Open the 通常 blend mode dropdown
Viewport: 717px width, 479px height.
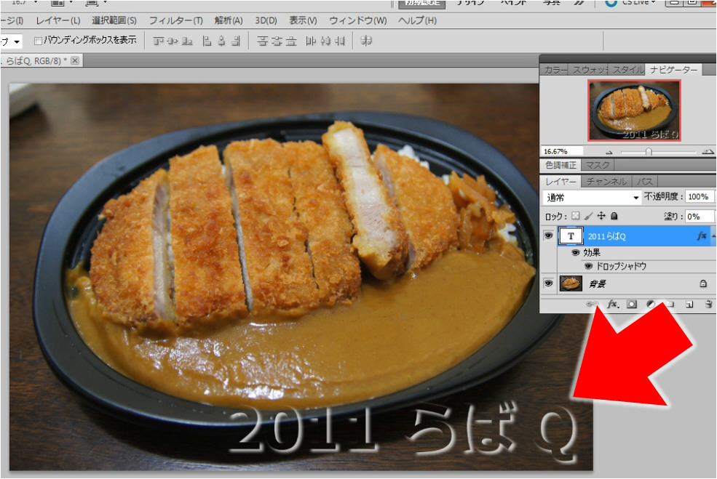click(x=593, y=197)
